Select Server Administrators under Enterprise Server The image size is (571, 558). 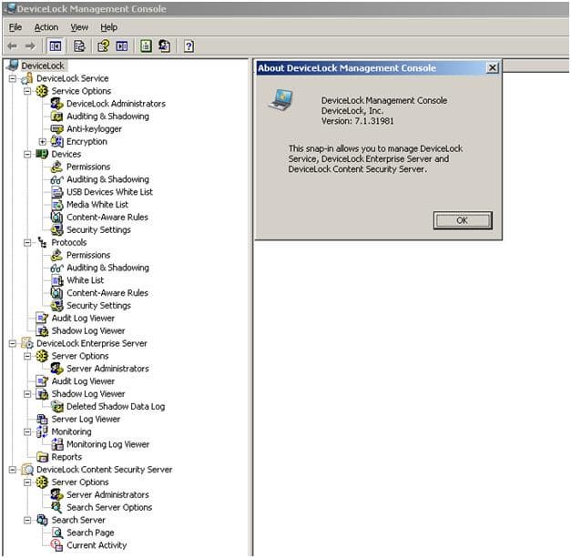[x=107, y=369]
